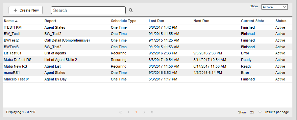This screenshot has width=297, height=120.
Task: Sort by Schedule Type column header
Action: (123, 21)
